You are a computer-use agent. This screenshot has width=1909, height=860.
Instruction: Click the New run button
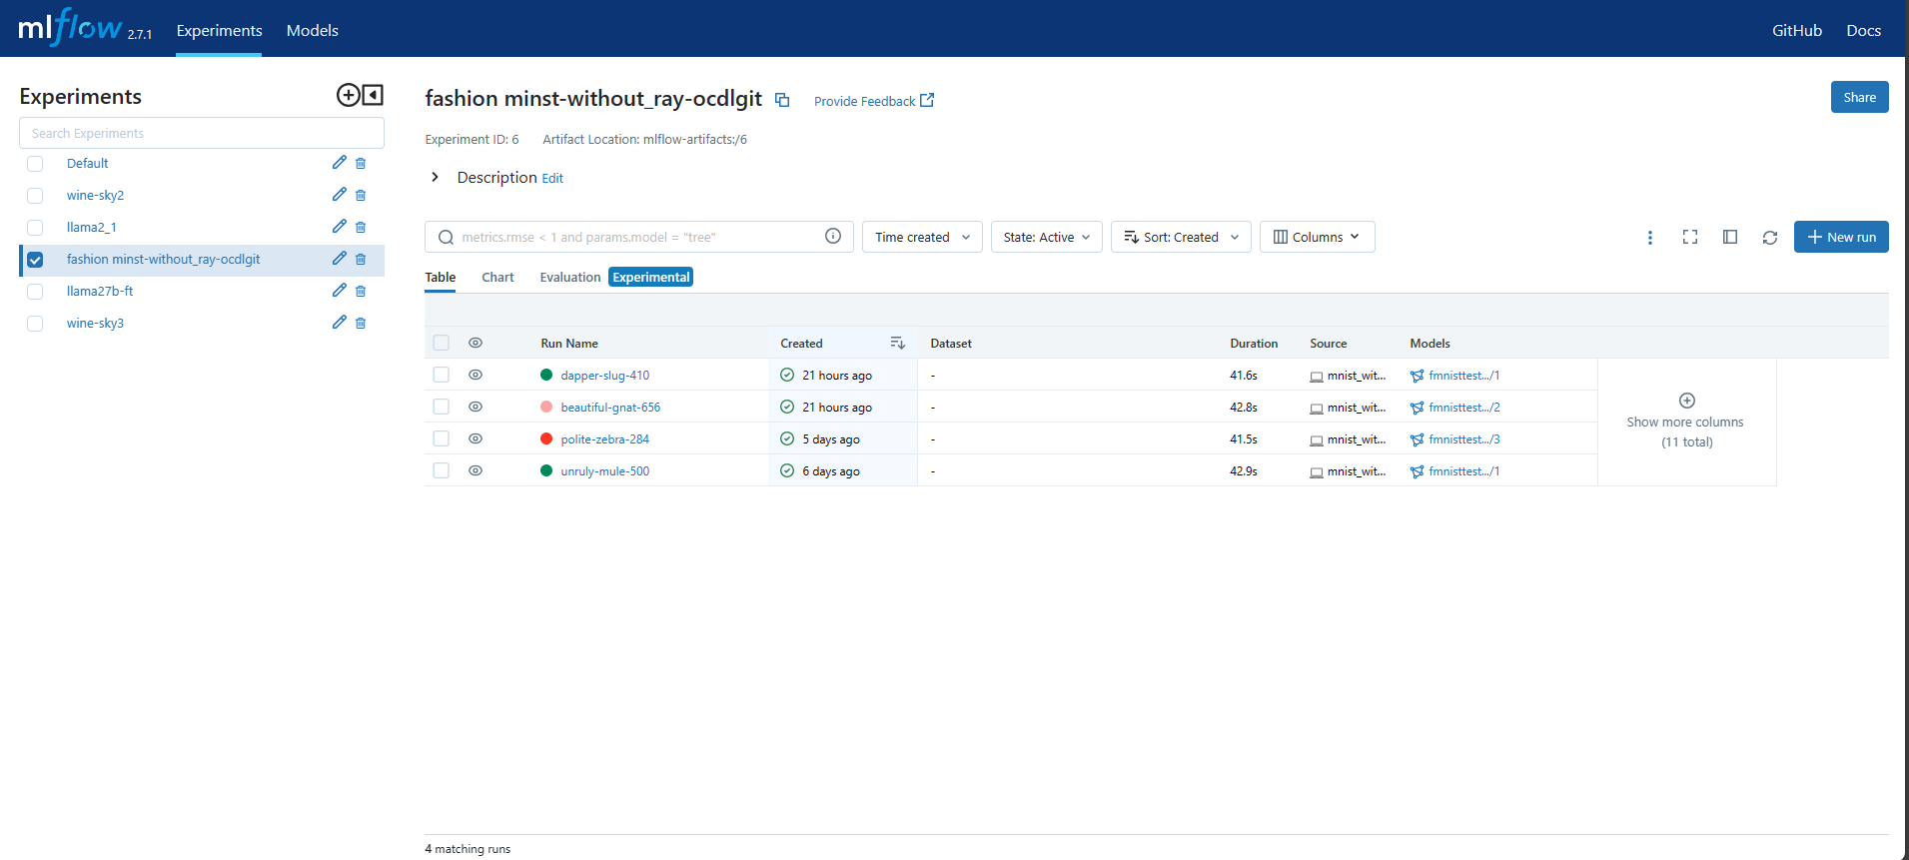click(1840, 238)
